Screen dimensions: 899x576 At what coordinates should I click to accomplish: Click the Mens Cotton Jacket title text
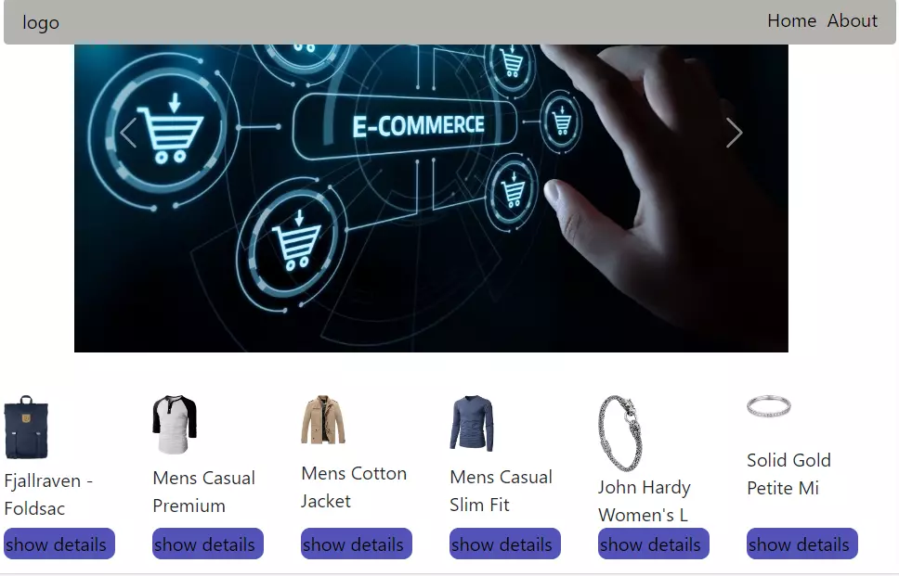coord(354,487)
